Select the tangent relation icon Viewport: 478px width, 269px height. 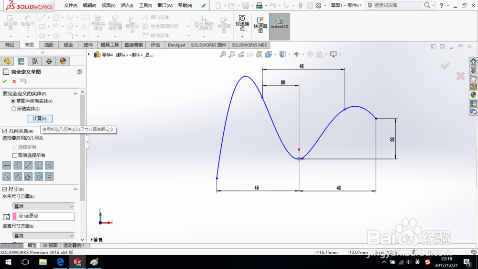coord(28,177)
